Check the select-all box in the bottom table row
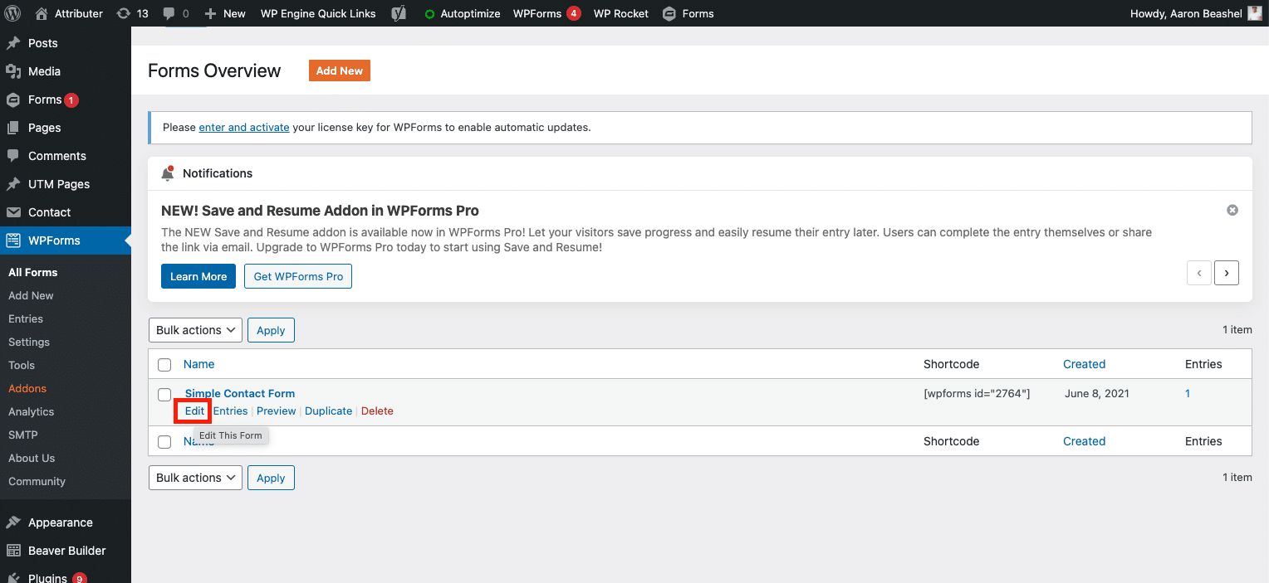The width and height of the screenshot is (1269, 583). (164, 441)
